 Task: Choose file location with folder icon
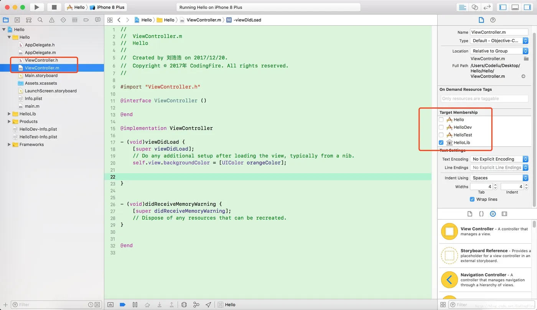click(526, 59)
